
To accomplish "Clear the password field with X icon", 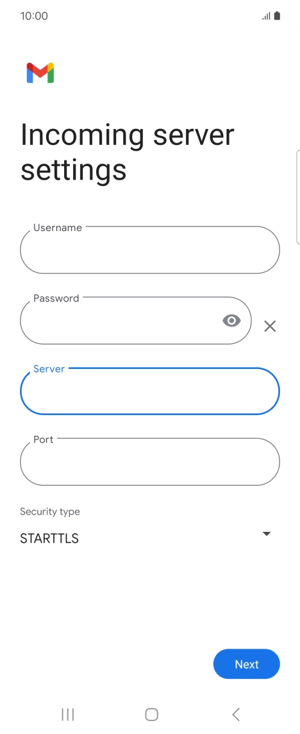I will pos(270,327).
